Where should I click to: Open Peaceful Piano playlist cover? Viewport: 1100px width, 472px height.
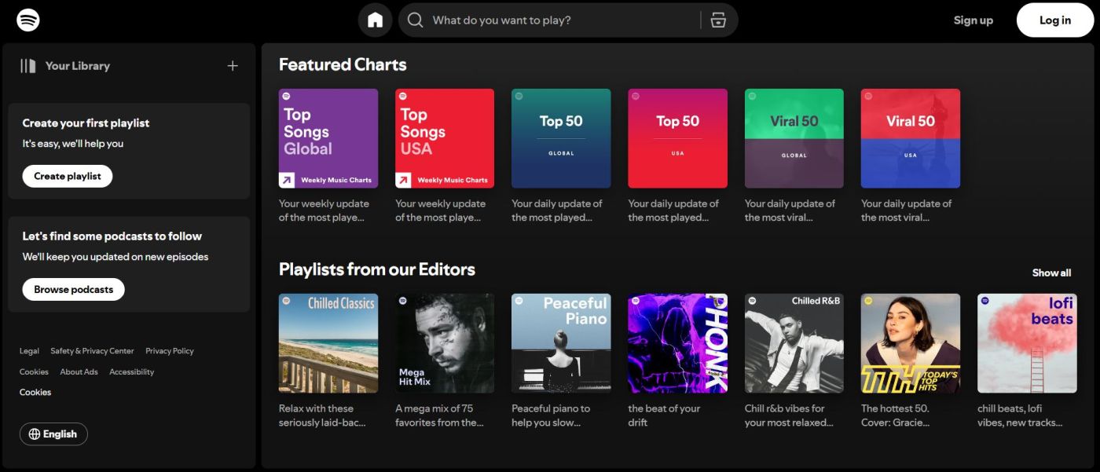[561, 343]
